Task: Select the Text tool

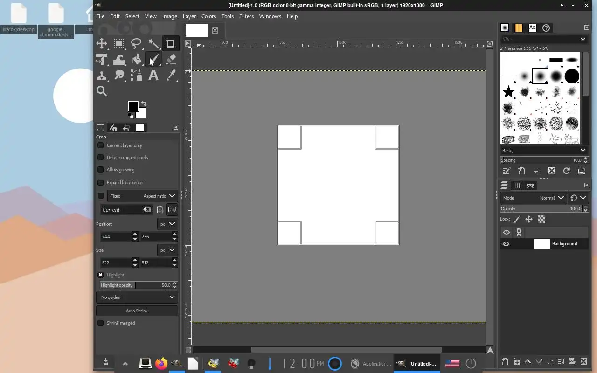Action: pyautogui.click(x=153, y=75)
